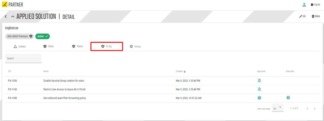Click the Executed clock icon for FIX-1049

tap(288, 98)
